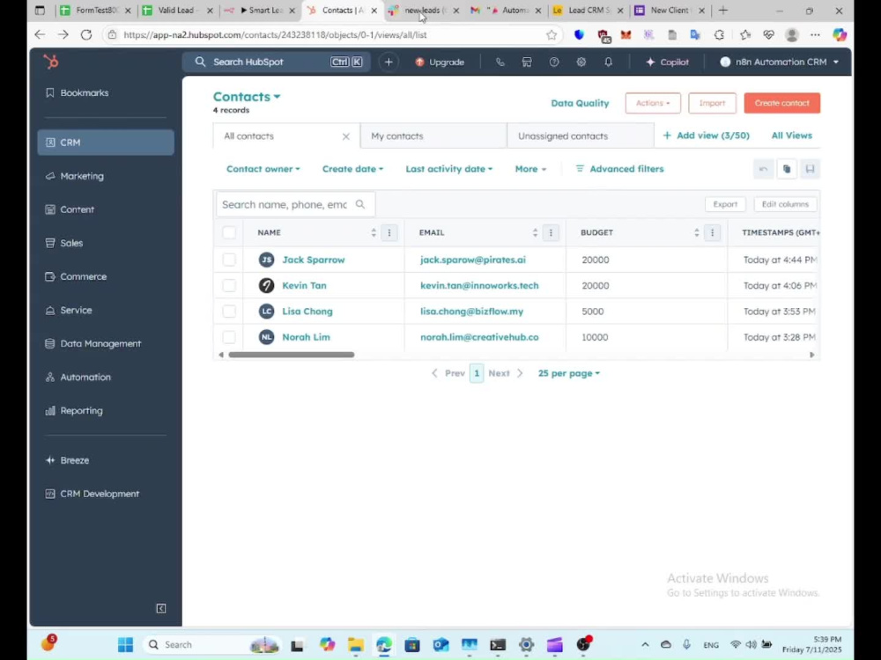
Task: Switch to the Unassigned contacts tab
Action: [x=581, y=136]
